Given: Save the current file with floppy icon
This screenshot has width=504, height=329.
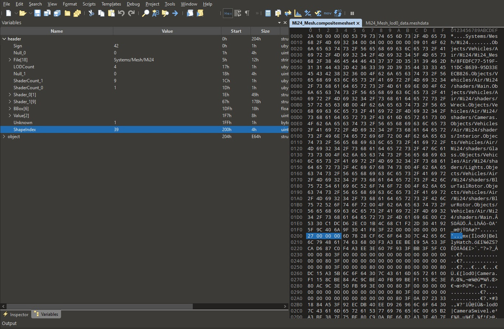Looking at the screenshot, I should (x=38, y=13).
